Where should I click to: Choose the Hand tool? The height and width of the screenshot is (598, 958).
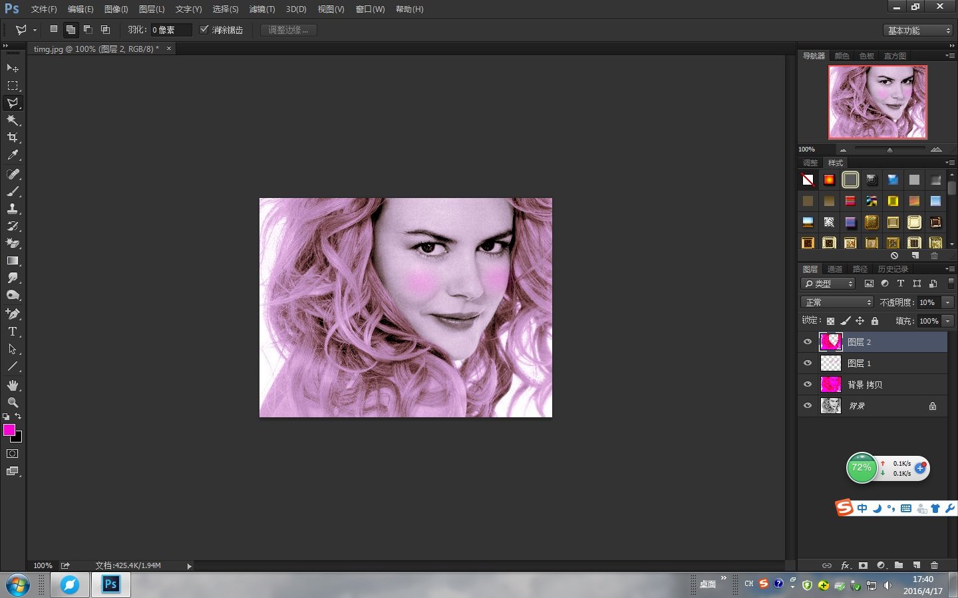[x=13, y=385]
